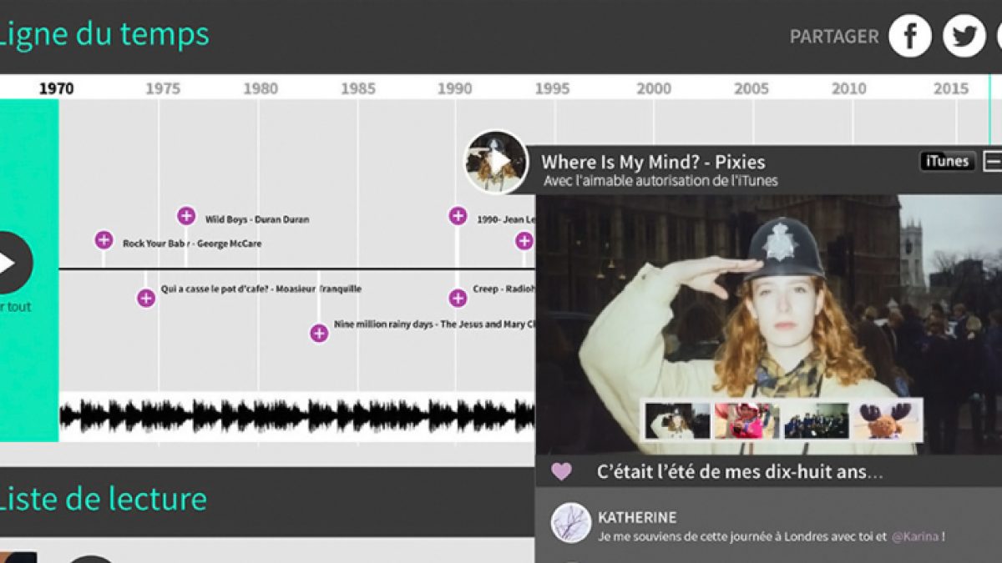
Task: Jump to 2005 on the timeline
Action: (x=751, y=88)
